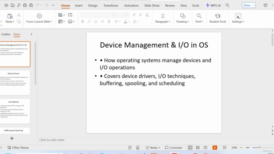
Task: Select the I/O Methods slide thumbnail
Action: 15,111
